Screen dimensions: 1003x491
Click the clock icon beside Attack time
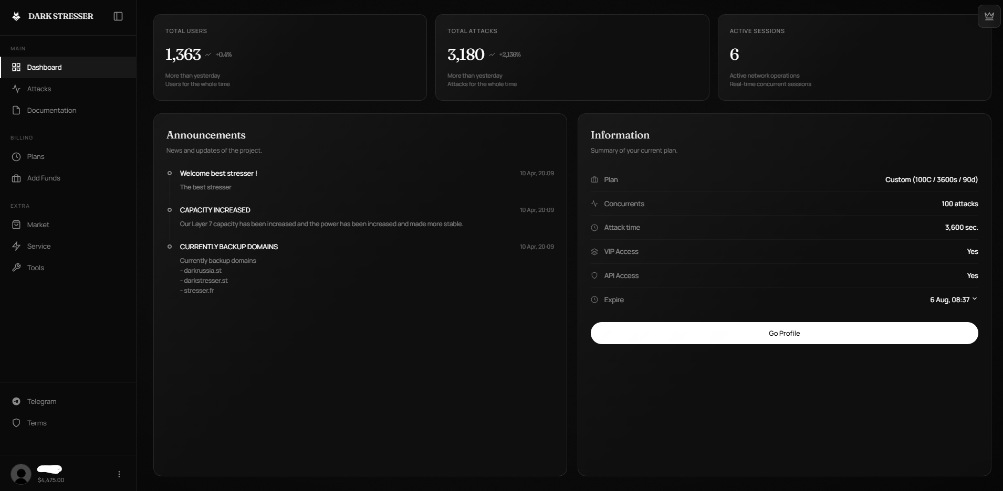pyautogui.click(x=594, y=228)
